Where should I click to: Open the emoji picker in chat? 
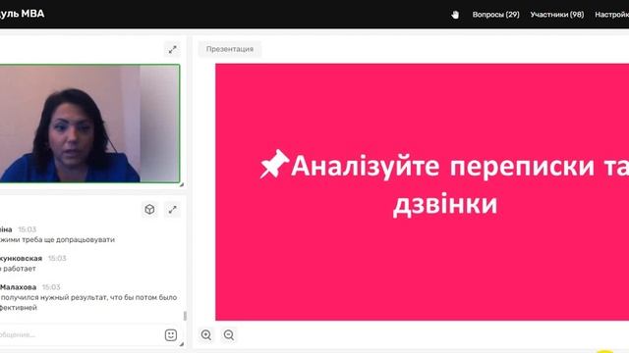(x=171, y=335)
